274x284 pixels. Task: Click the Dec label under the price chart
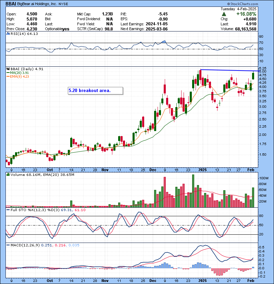click(153, 170)
